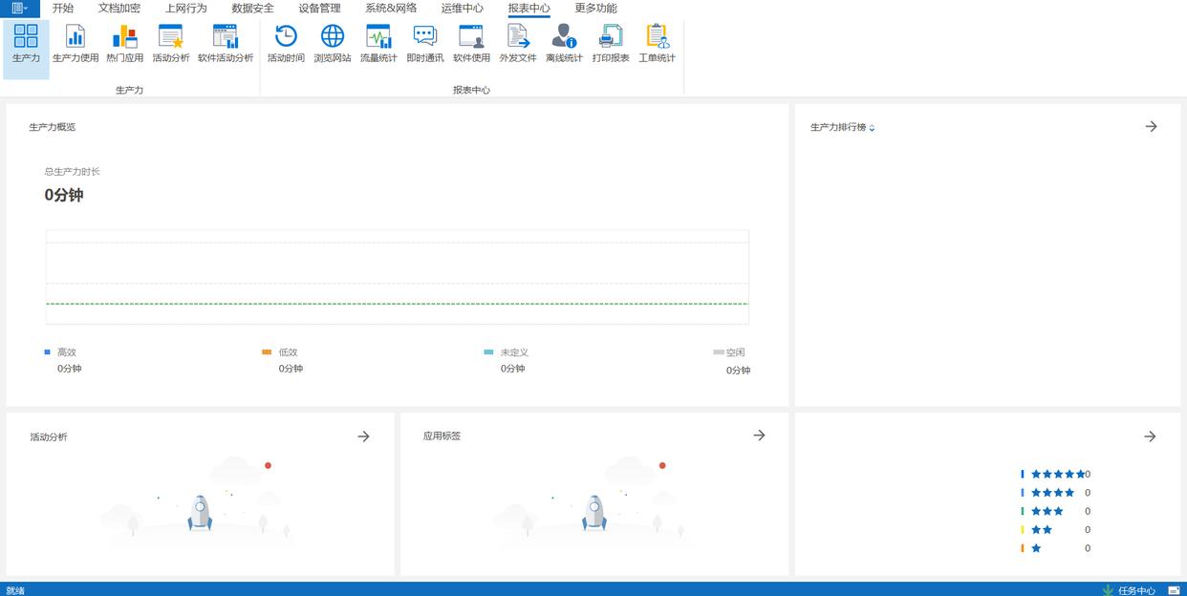Click the blue 高效 legend swatch

coord(48,352)
